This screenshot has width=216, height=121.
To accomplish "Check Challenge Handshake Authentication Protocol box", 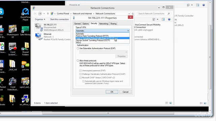I will coord(80,74).
